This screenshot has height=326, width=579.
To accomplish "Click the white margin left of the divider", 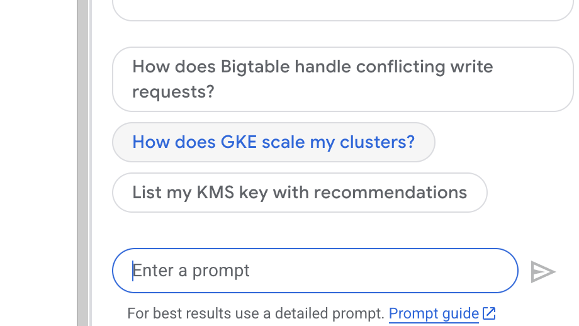I will 38,163.
